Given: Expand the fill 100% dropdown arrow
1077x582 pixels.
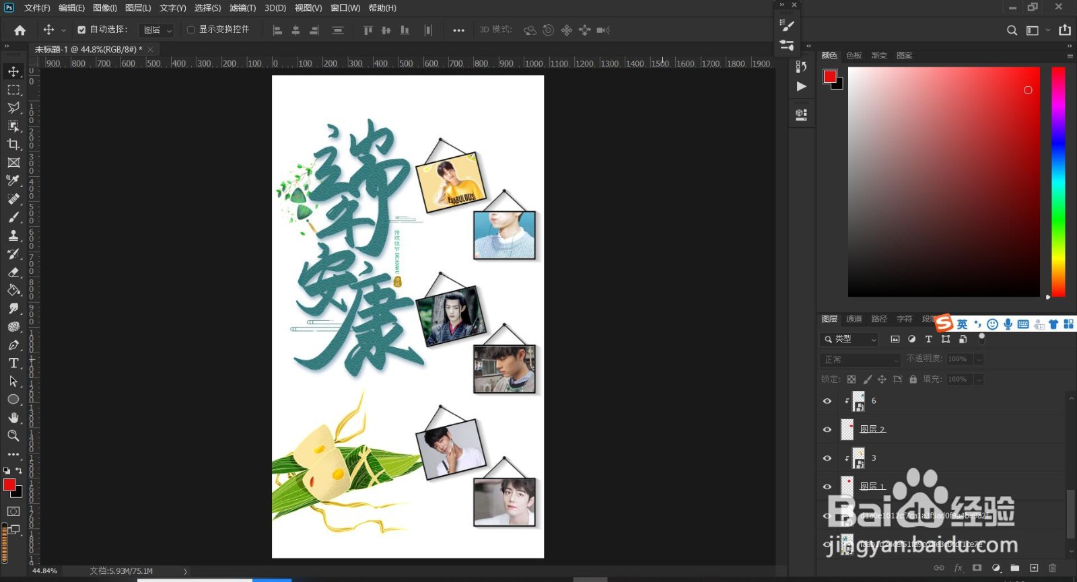Looking at the screenshot, I should click(979, 379).
